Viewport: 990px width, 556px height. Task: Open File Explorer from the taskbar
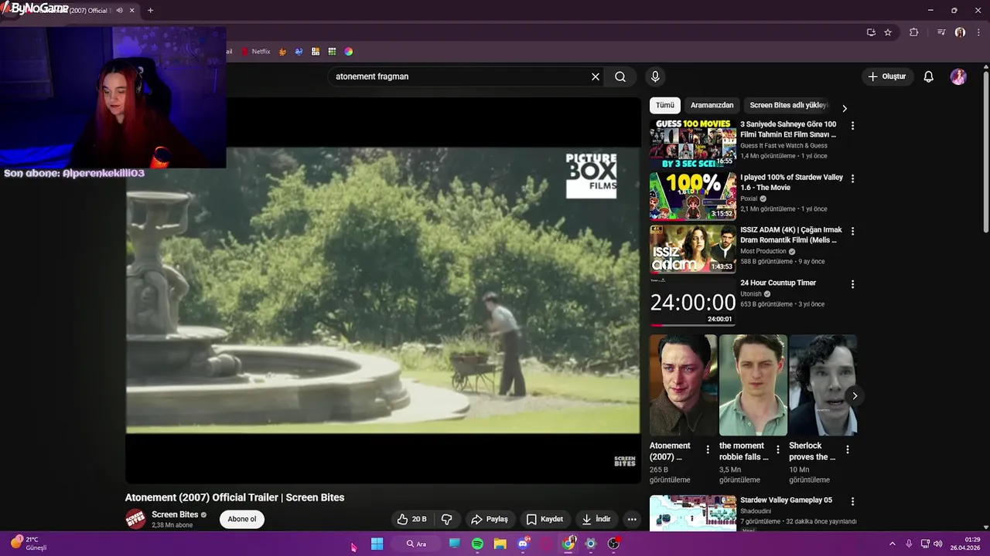point(500,544)
